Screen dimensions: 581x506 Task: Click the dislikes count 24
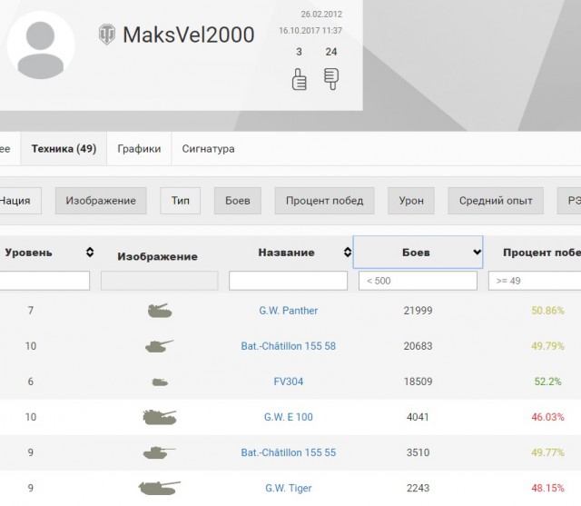click(x=331, y=52)
